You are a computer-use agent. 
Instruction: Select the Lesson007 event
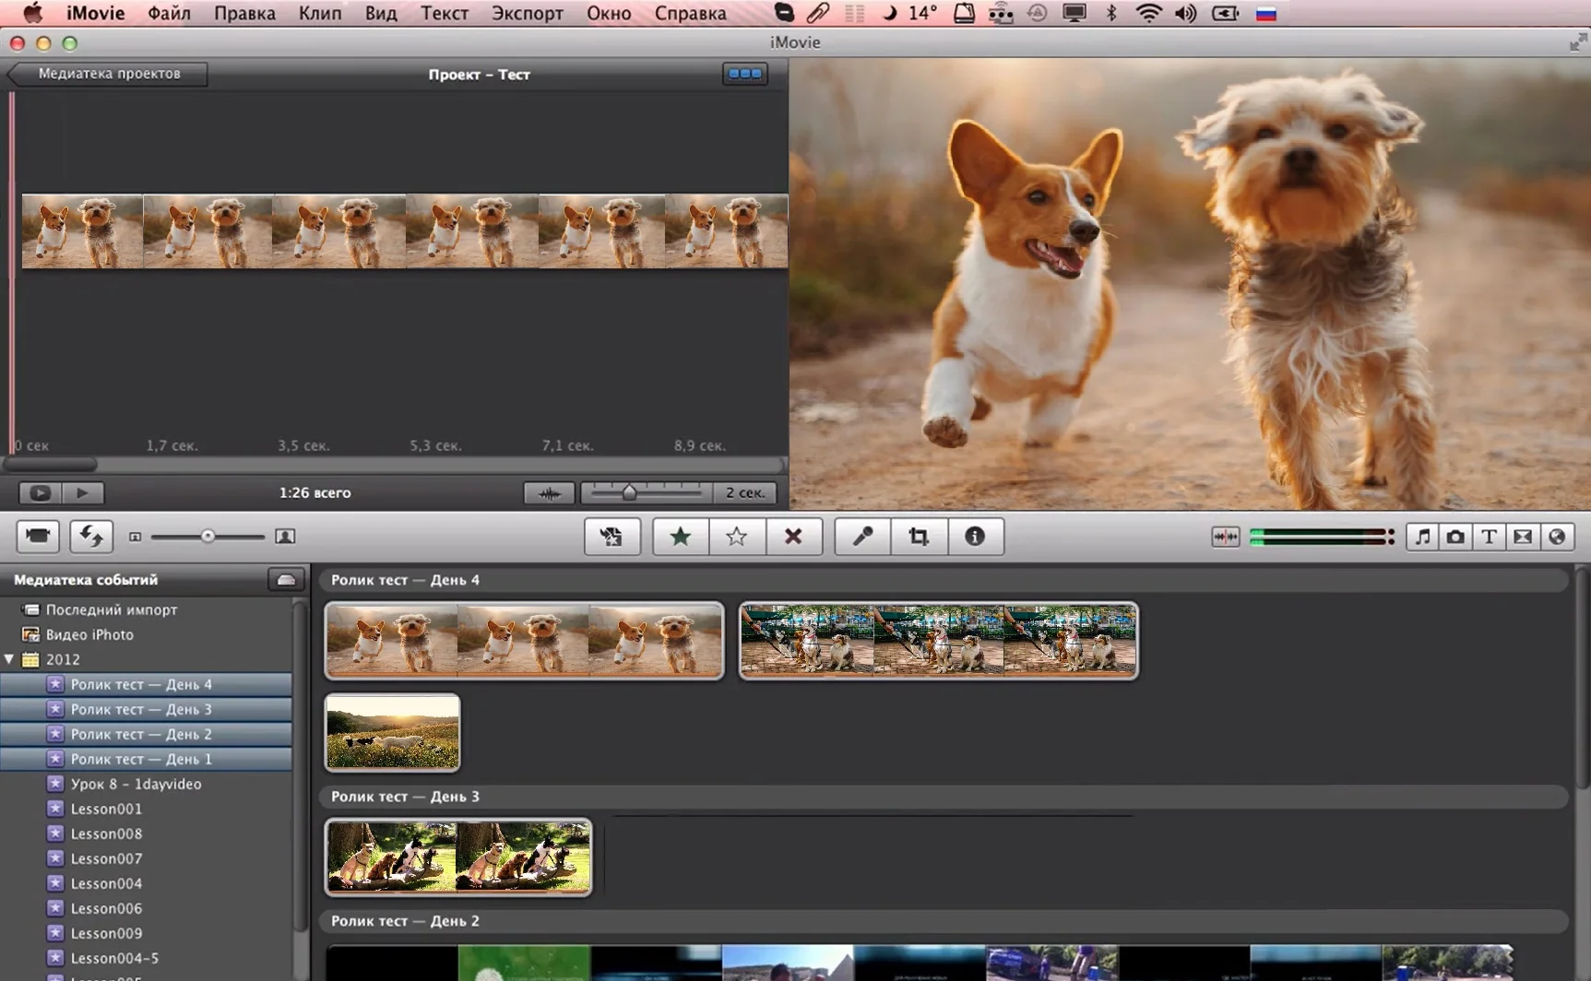[106, 858]
